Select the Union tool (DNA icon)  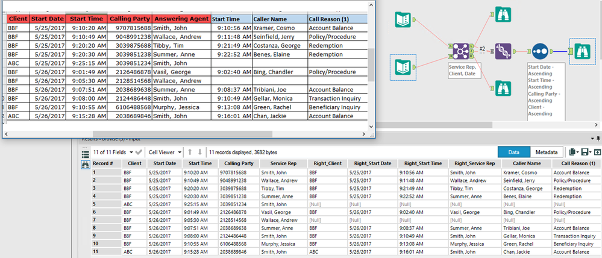click(x=503, y=51)
